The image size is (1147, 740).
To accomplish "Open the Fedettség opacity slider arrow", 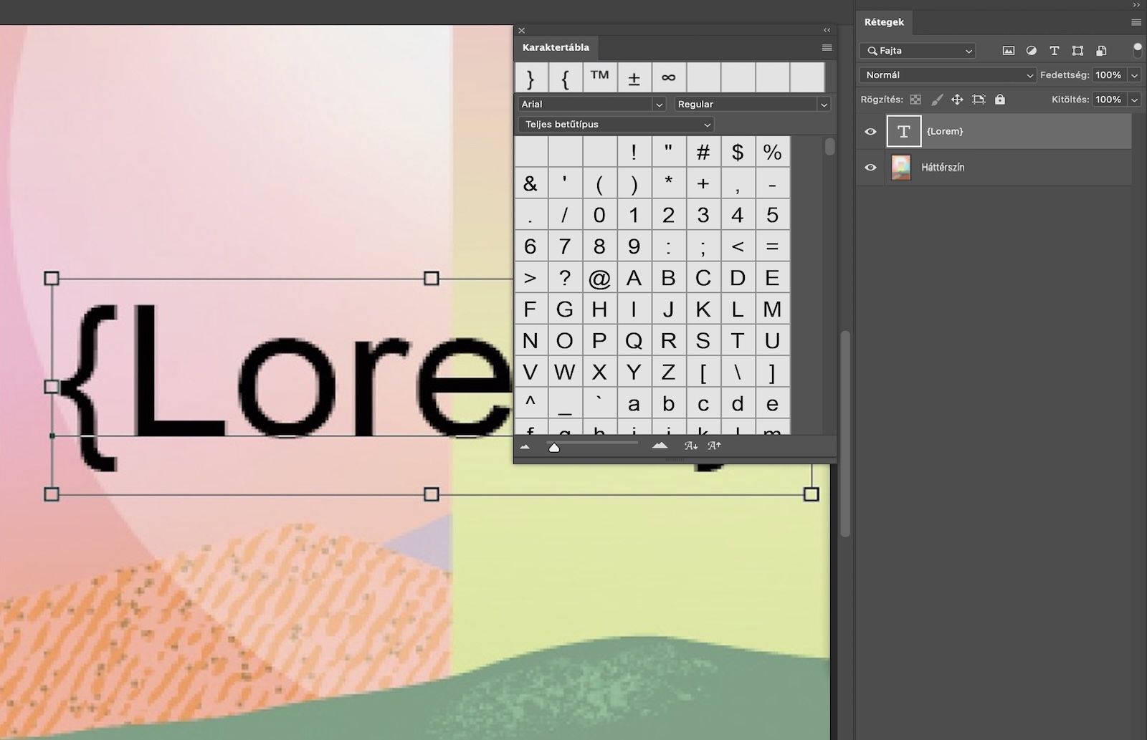I will pyautogui.click(x=1134, y=75).
